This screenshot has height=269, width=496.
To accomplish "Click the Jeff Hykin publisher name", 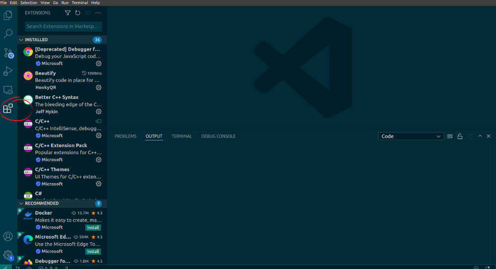I will click(x=47, y=112).
